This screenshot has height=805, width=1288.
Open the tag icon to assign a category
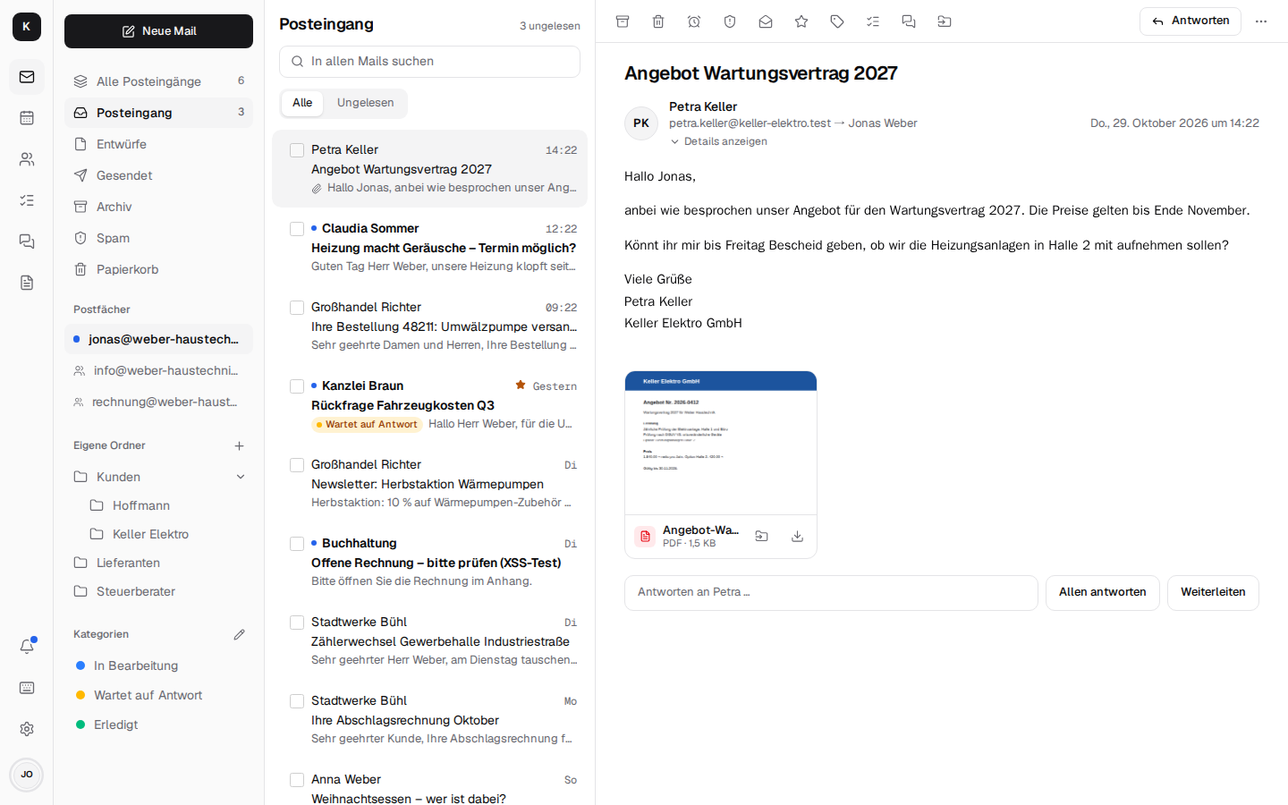pos(837,21)
